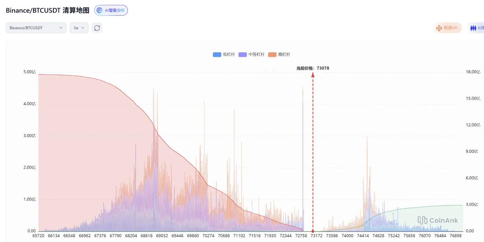The width and height of the screenshot is (484, 242).
Task: Click the 66962 price tick label
Action: [85, 236]
